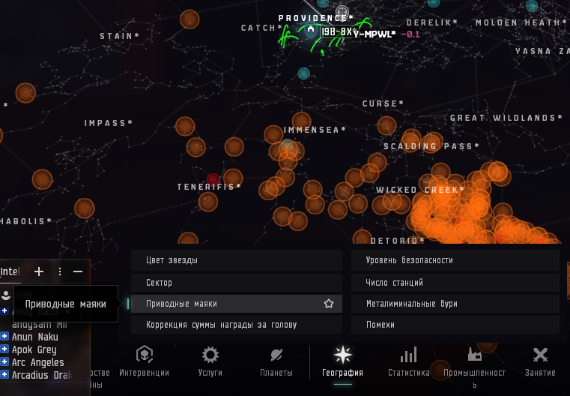This screenshot has width=570, height=396.
Task: Choose Коррекция суммы награды за голову
Action: (237, 325)
